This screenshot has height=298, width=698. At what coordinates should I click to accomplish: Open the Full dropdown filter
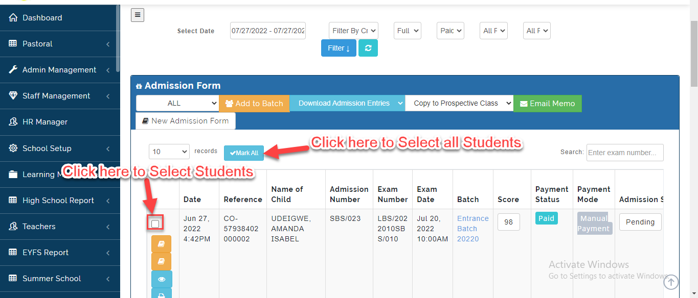click(x=408, y=31)
